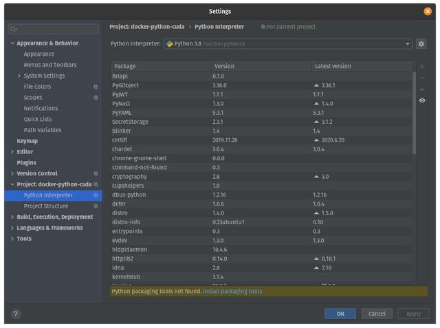Collapse Project: docker-python-cuda section
The height and width of the screenshot is (328, 440).
tap(12, 184)
